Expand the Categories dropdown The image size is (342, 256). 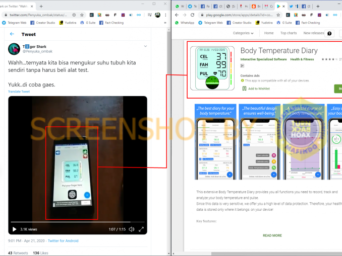tap(243, 33)
